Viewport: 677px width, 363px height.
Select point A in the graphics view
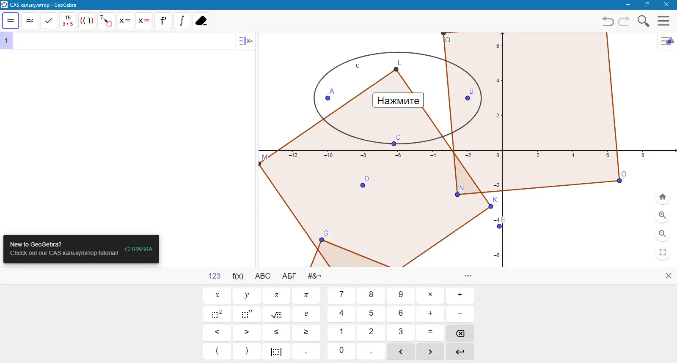click(x=328, y=98)
